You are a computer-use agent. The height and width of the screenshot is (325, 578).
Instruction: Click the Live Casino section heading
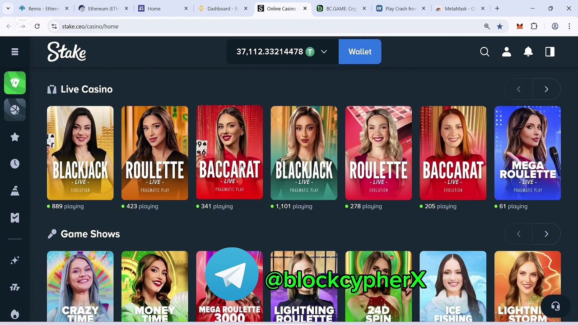tap(87, 89)
